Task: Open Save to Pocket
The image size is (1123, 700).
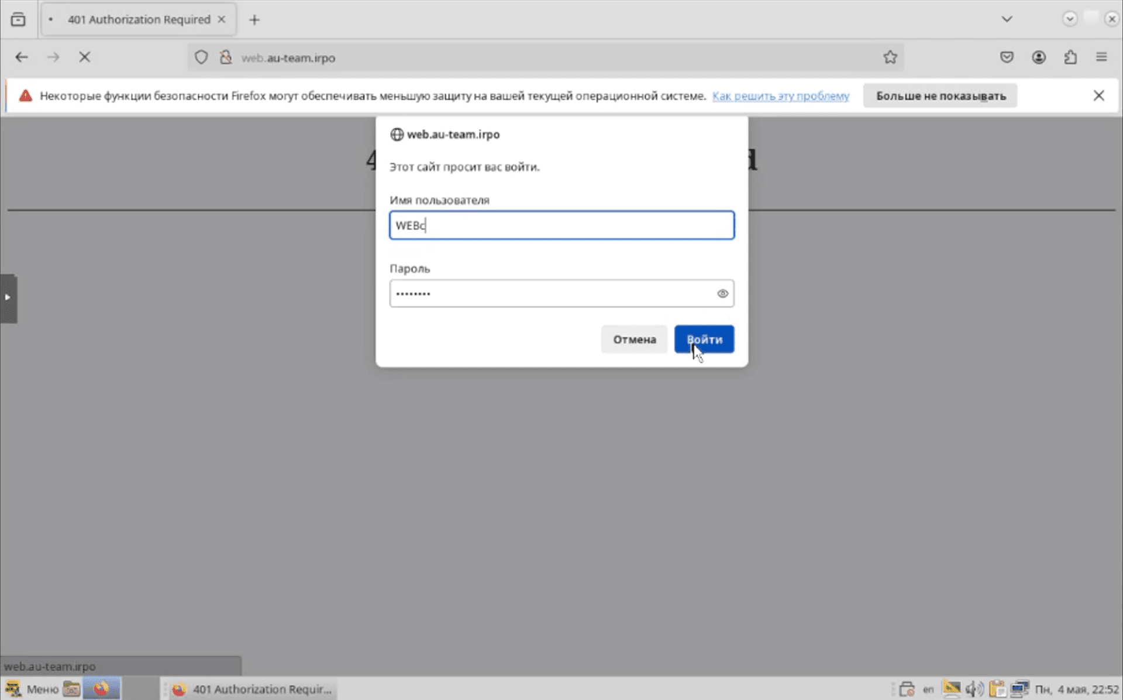Action: 1007,57
